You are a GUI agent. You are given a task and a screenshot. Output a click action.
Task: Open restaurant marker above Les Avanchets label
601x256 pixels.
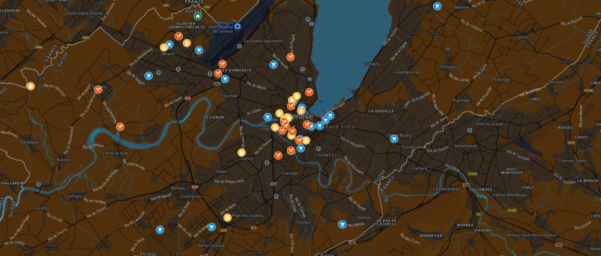223,64
